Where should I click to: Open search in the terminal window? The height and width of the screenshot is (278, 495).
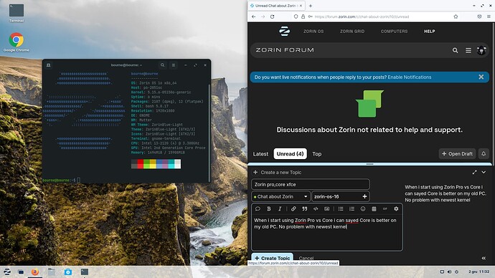(x=162, y=65)
